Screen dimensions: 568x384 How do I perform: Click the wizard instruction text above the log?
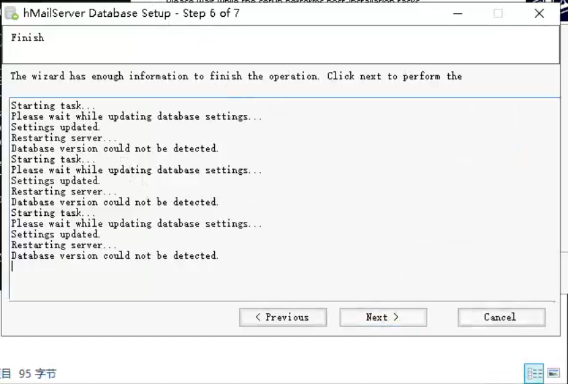(x=236, y=76)
